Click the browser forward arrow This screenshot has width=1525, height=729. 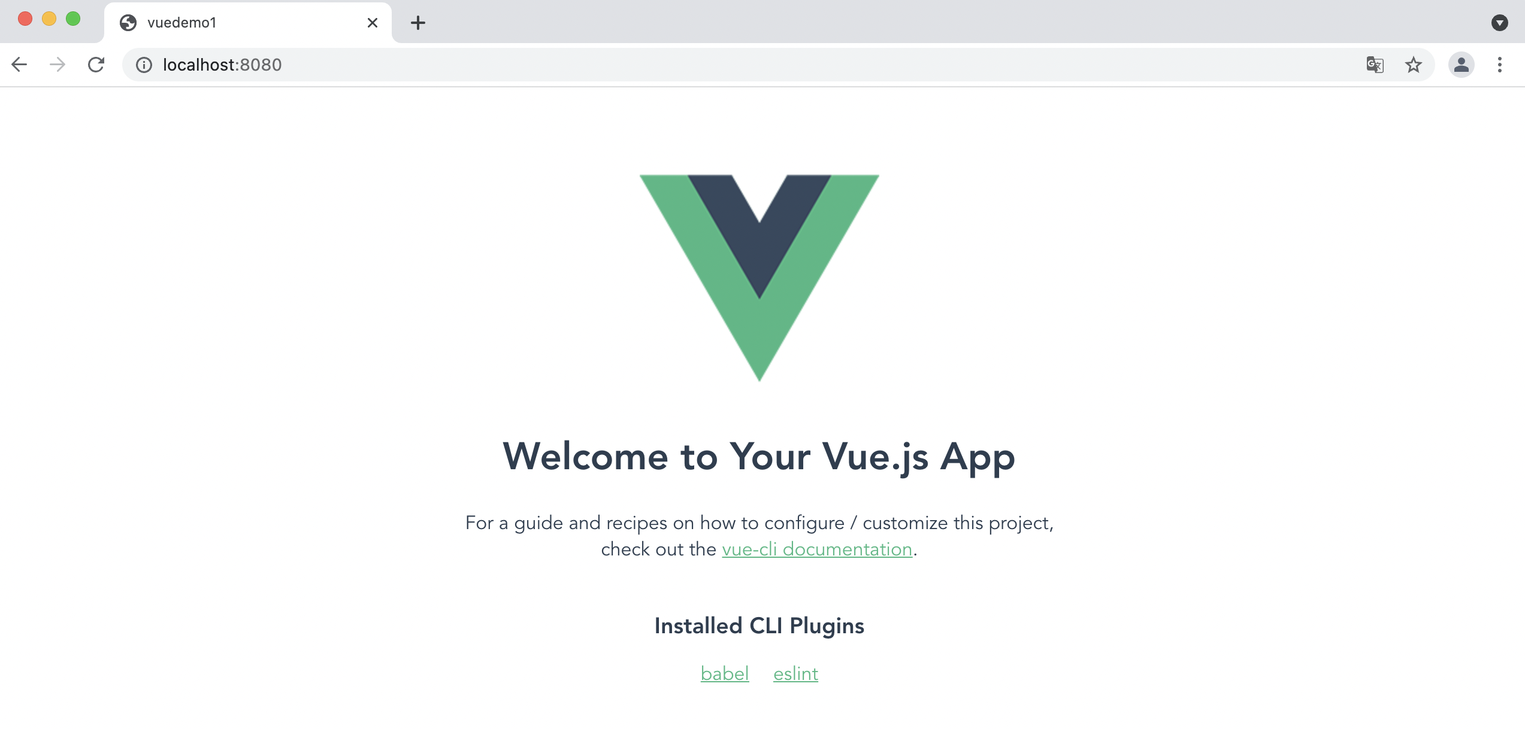pyautogui.click(x=58, y=65)
